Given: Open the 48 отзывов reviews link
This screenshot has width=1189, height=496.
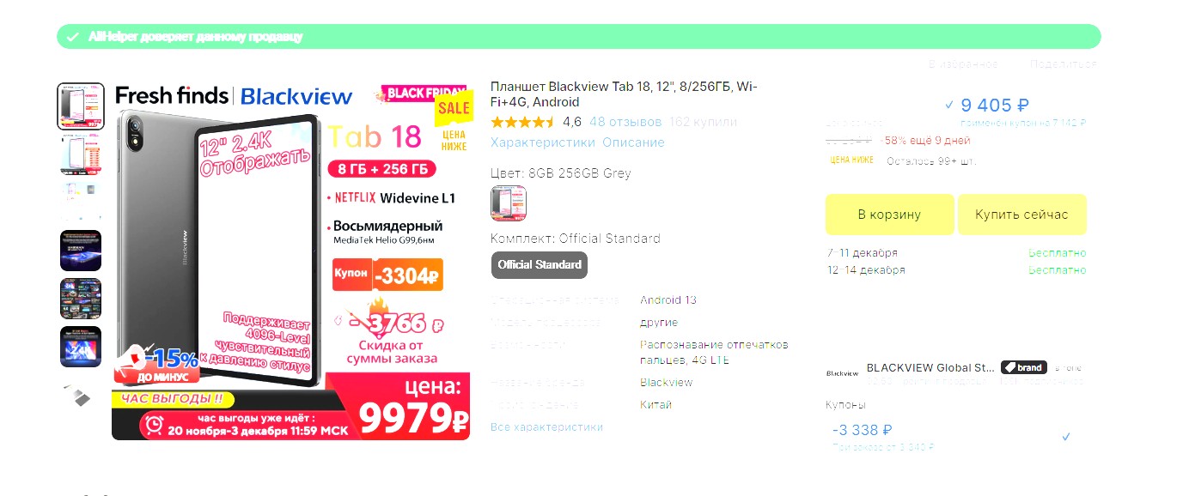Looking at the screenshot, I should coord(625,122).
